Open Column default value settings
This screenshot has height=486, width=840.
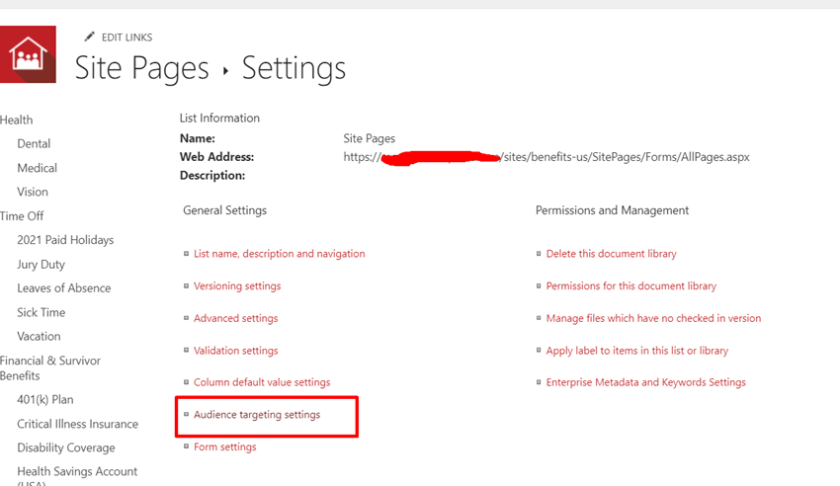[262, 382]
